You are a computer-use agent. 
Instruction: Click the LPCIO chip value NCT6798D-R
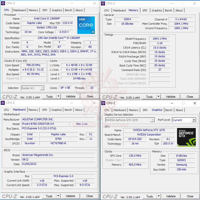click(x=58, y=143)
